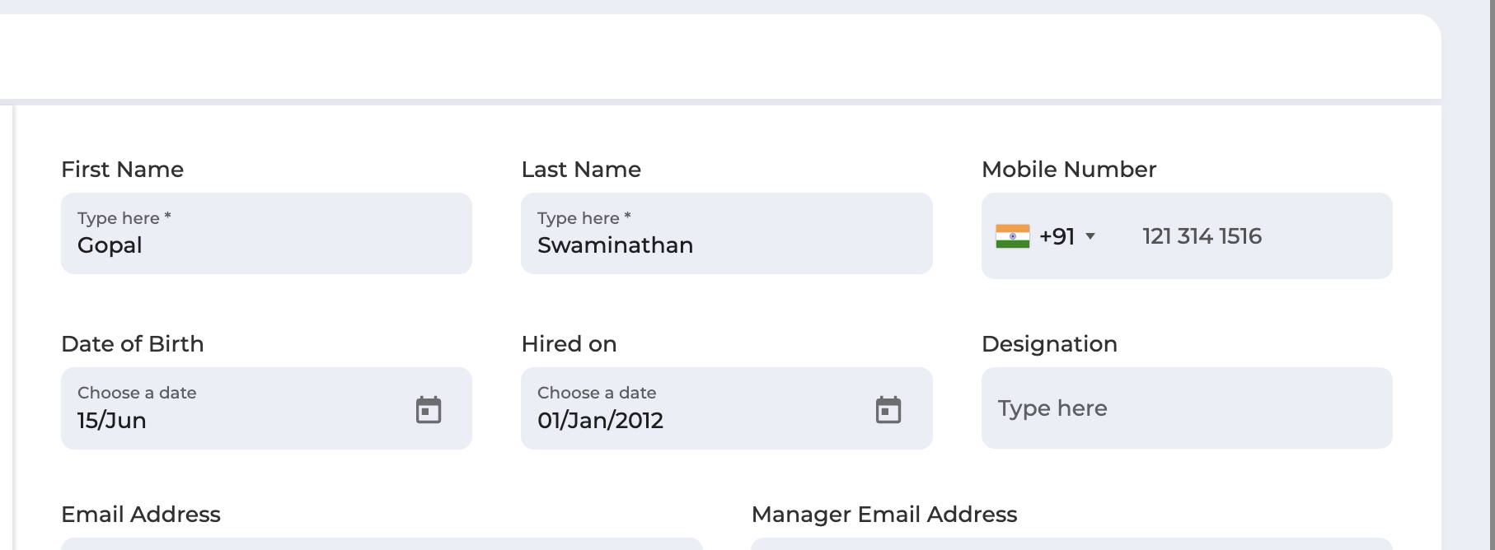1495x550 pixels.
Task: Click the Designation label
Action: [1049, 344]
